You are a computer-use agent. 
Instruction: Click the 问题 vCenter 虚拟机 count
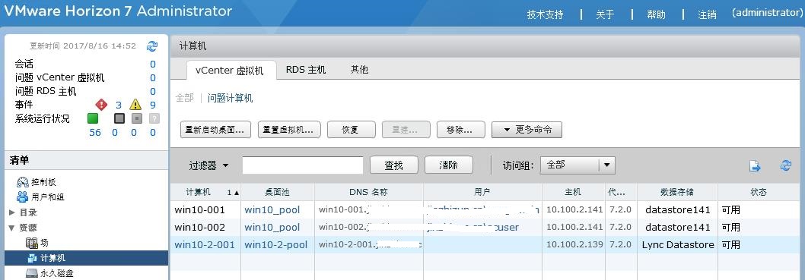(152, 78)
